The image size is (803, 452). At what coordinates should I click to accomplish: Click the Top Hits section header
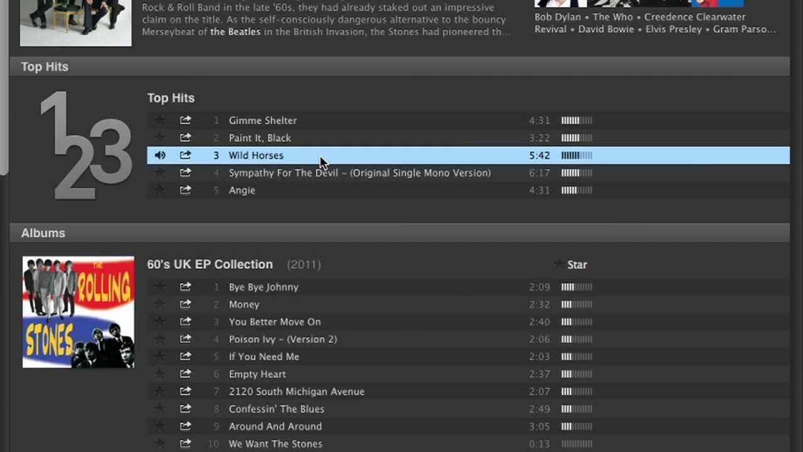click(x=400, y=67)
